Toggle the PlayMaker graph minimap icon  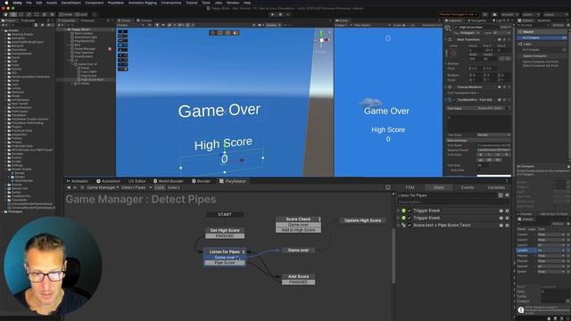[388, 187]
